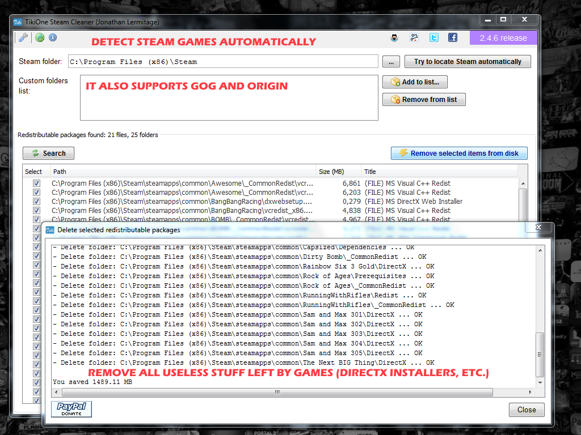Maximize the TikiOne Steam Cleaner window
581x435 pixels.
point(503,20)
